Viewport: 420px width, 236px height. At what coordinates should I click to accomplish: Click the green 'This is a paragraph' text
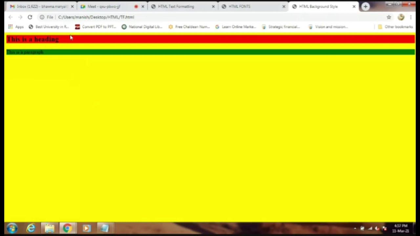coord(25,52)
